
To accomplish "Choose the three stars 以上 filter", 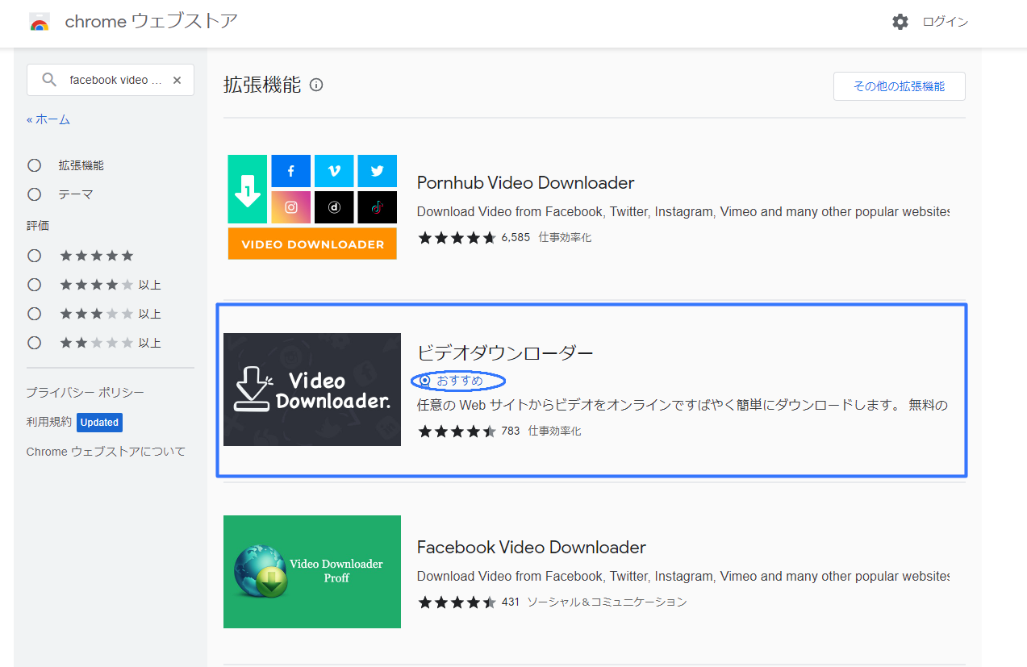I will tap(34, 314).
